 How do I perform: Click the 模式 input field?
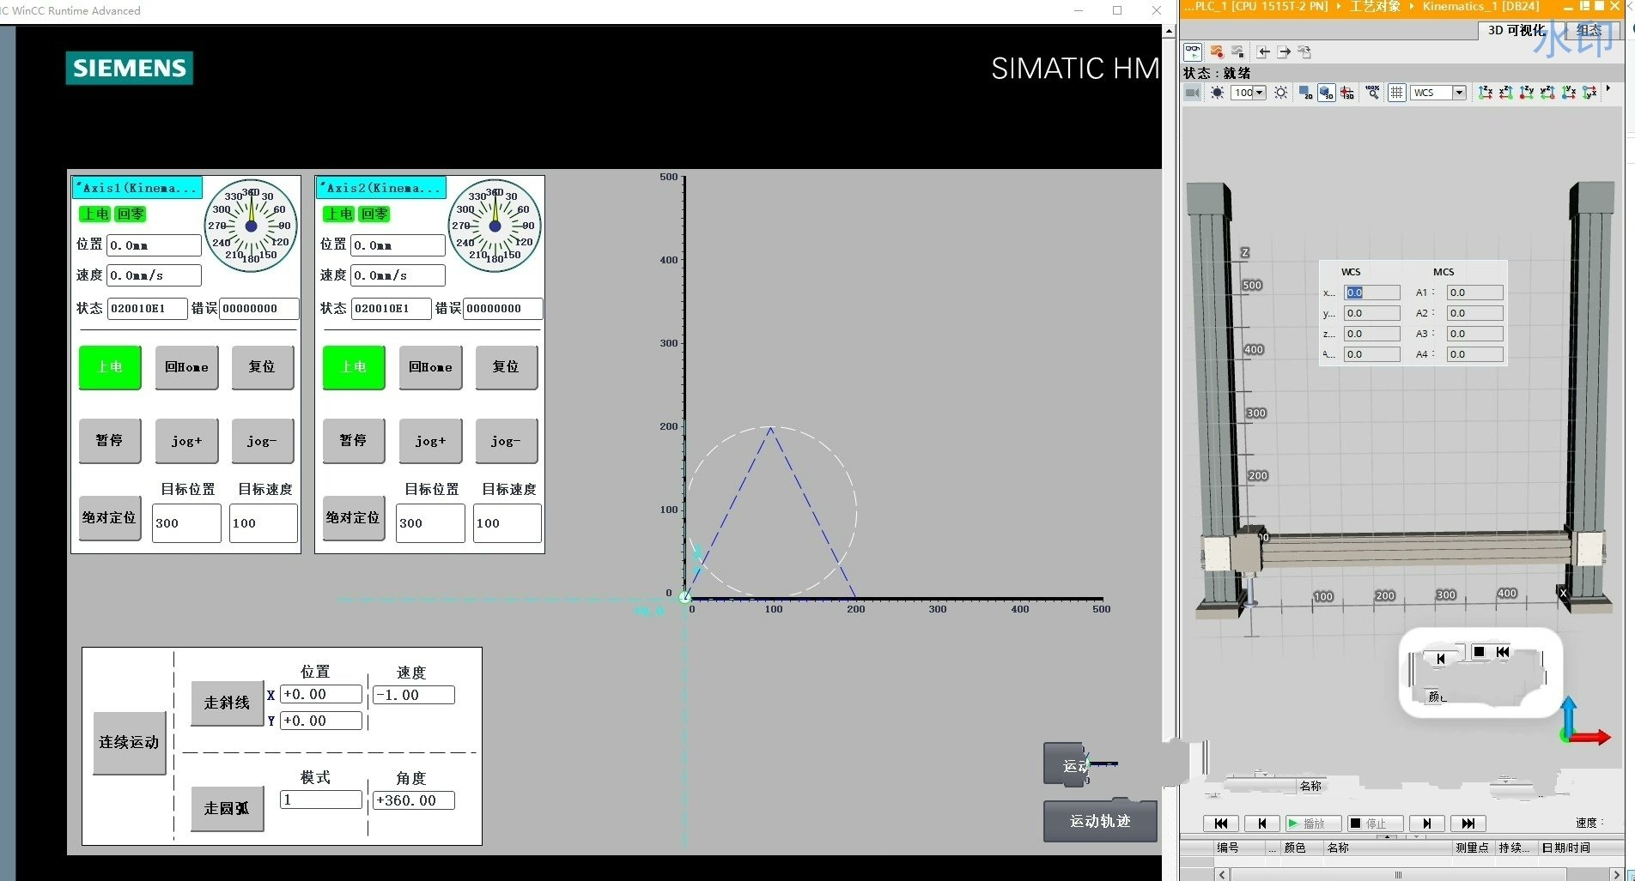point(321,800)
